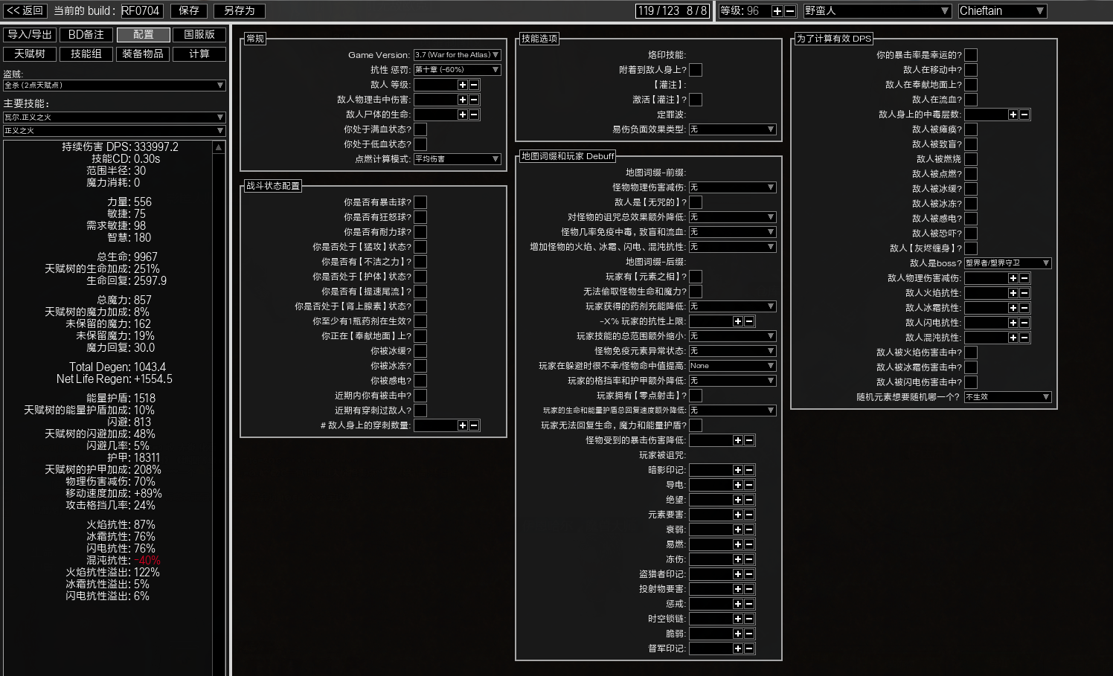Screen dimensions: 1113x676
Task: Click 敌人尸体的生命 input field
Action: 436,115
